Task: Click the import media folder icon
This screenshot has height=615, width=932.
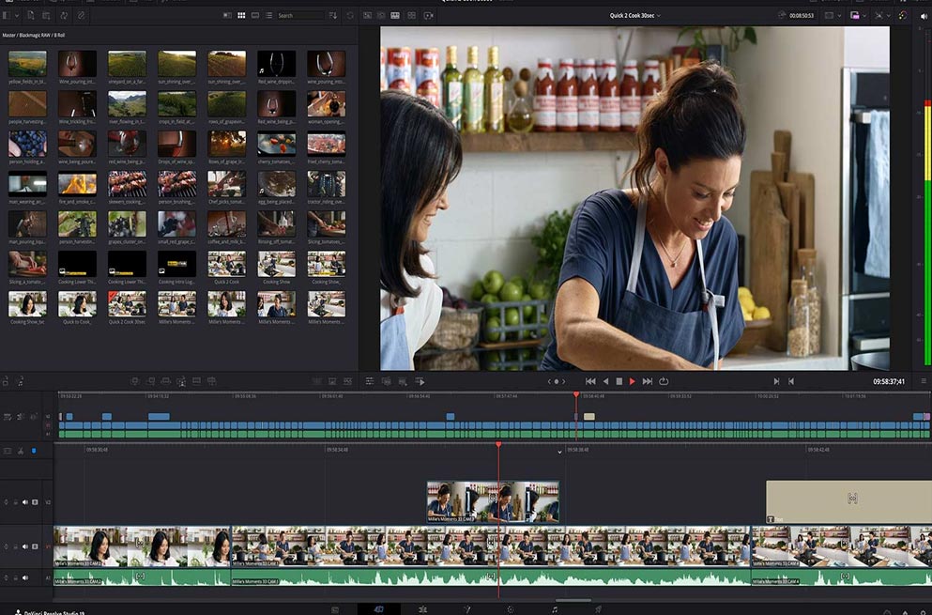Action: pyautogui.click(x=46, y=15)
